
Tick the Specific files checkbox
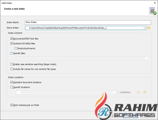[x=12, y=53]
